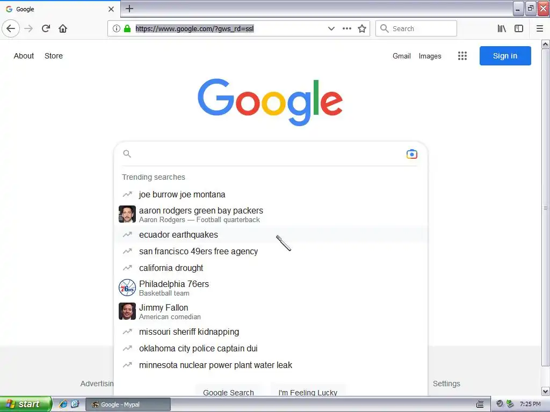This screenshot has width=550, height=412.
Task: Open Settings in the page footer
Action: [x=446, y=384]
